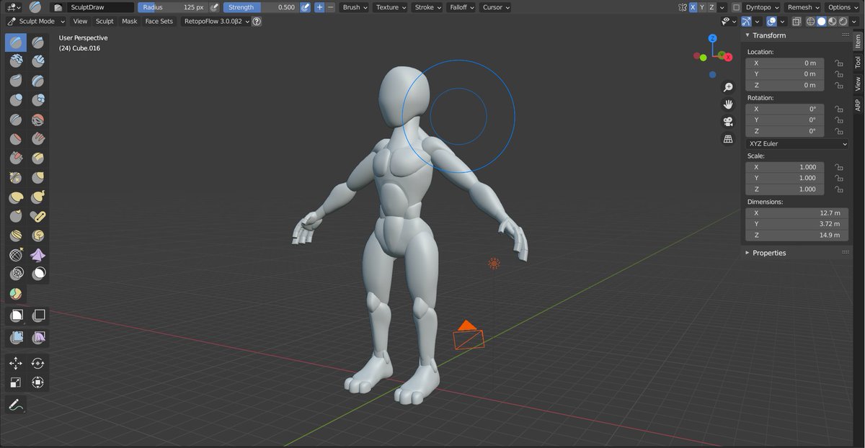This screenshot has width=865, height=448.
Task: Select the Mesh Filter tool
Action: coord(16,337)
